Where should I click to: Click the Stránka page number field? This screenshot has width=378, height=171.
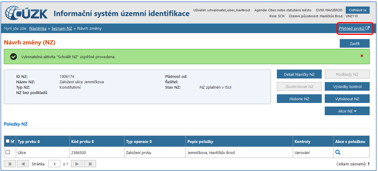54,164
